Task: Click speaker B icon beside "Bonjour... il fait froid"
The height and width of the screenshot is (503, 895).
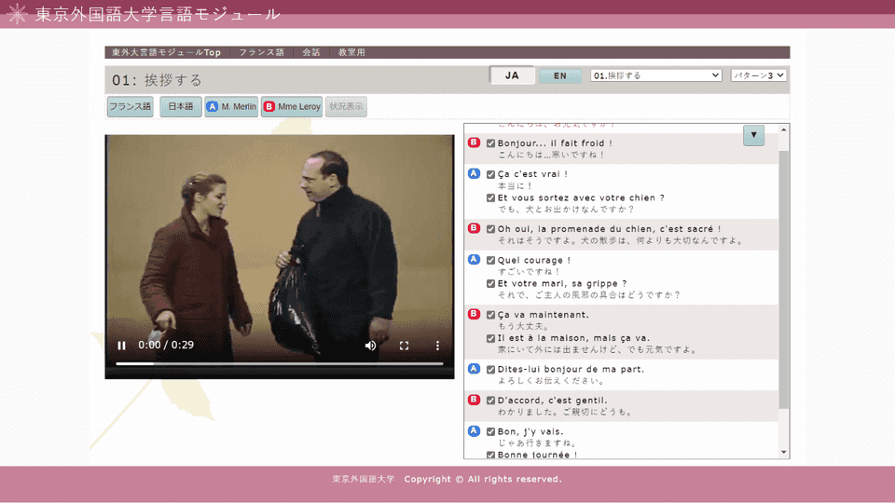Action: pyautogui.click(x=474, y=143)
